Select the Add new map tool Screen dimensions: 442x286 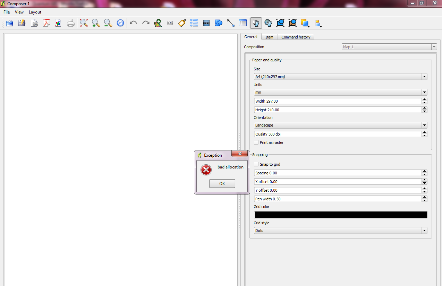[x=158, y=23]
